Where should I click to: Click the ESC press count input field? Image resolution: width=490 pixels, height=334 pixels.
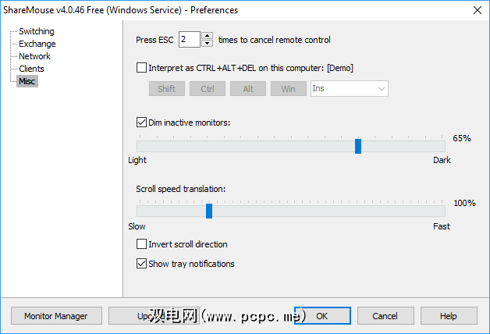(x=189, y=40)
